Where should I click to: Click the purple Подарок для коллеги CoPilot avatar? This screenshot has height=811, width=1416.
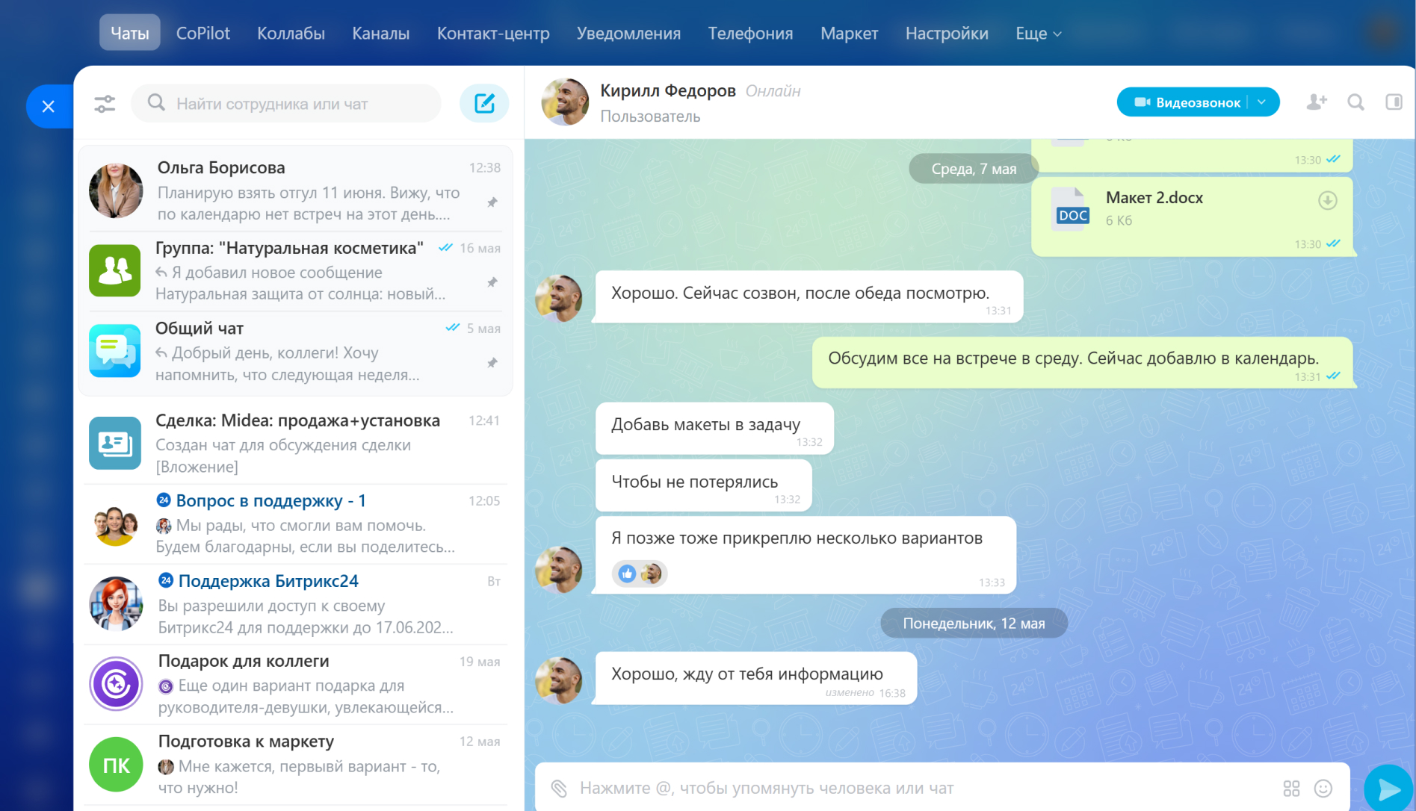(x=116, y=684)
